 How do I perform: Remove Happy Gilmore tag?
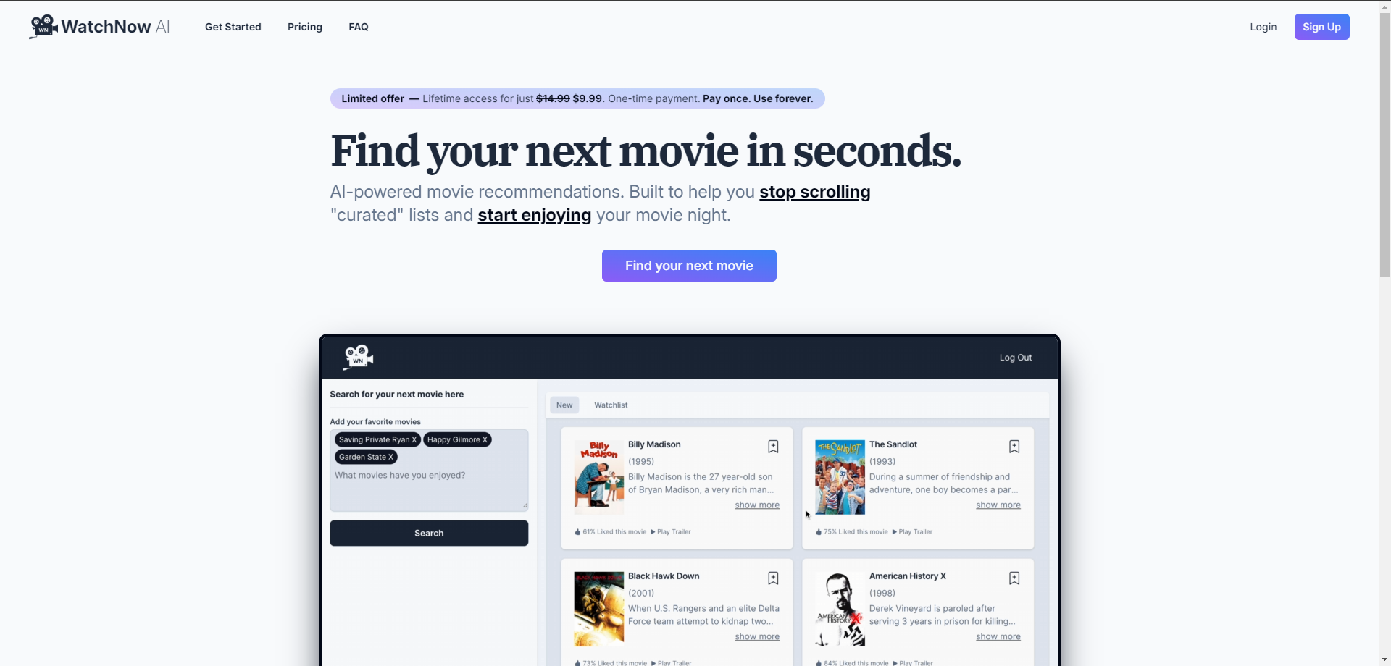point(485,440)
